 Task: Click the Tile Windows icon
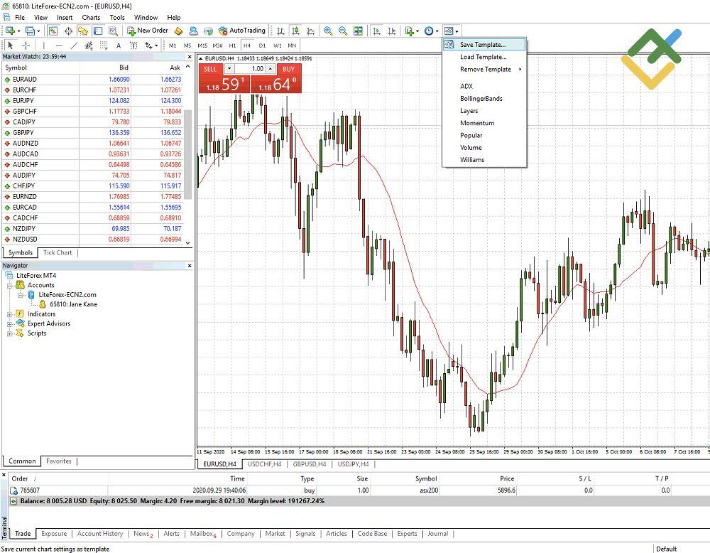(357, 31)
